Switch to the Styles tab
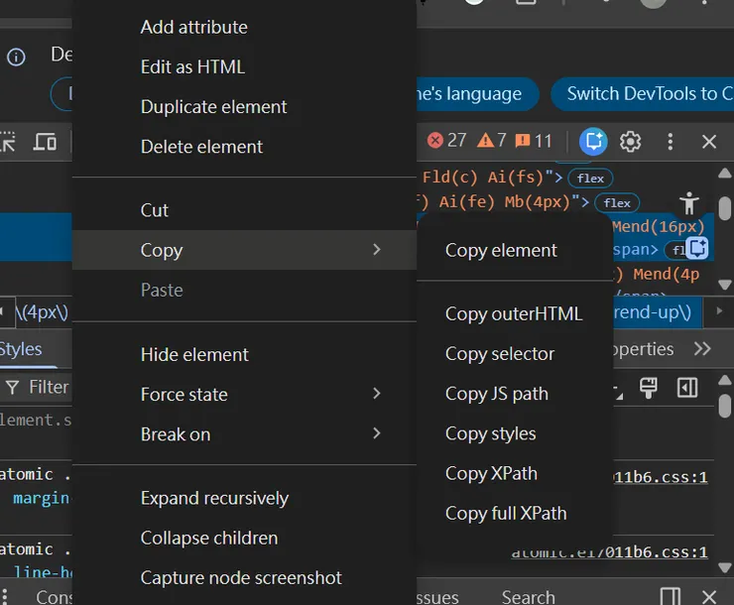This screenshot has height=605, width=734. click(x=21, y=349)
